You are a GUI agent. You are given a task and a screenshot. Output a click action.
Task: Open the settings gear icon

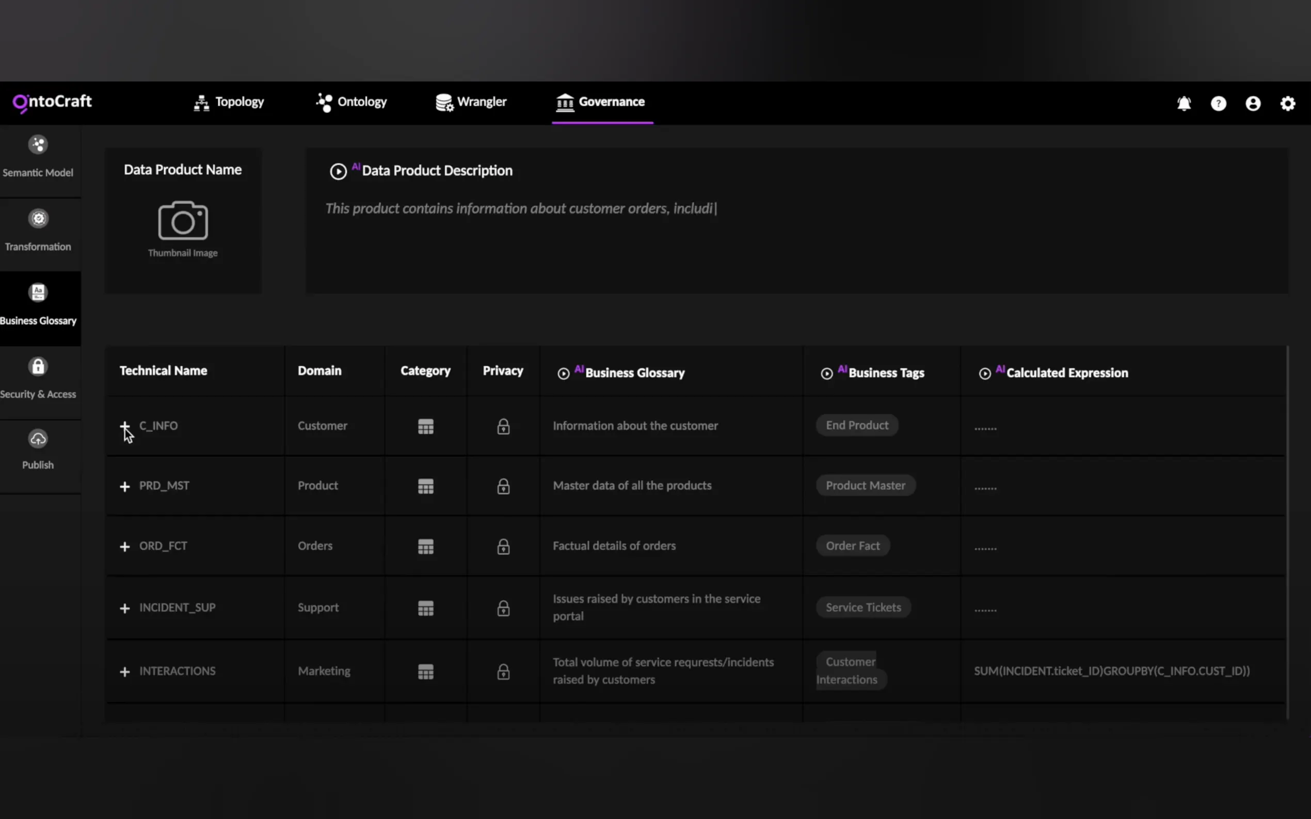click(x=1288, y=104)
